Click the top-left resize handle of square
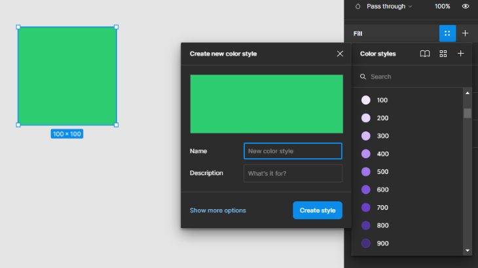Image resolution: width=478 pixels, height=268 pixels. [18, 27]
